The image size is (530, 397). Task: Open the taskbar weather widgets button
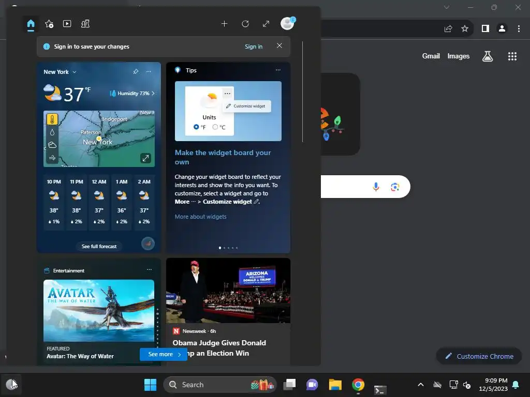(11, 384)
